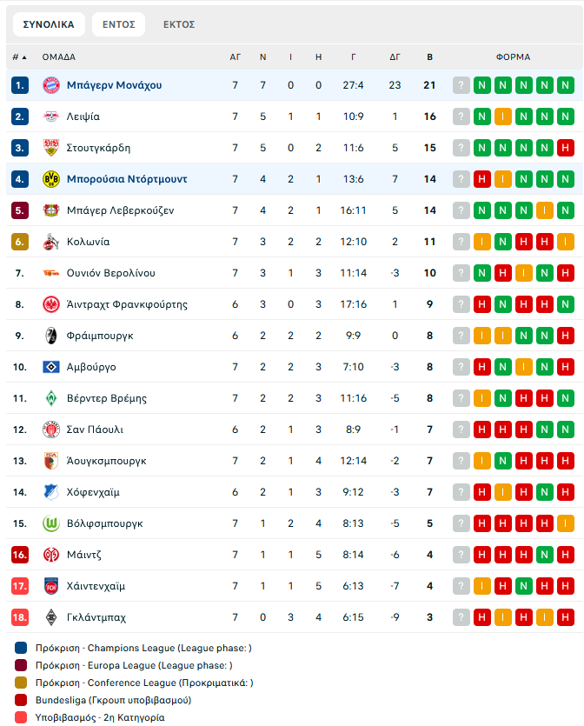The height and width of the screenshot is (726, 584).
Task: Switch to the ΕΝΤΟΣ tab
Action: [118, 24]
